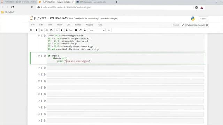Open the Help menu

click(x=100, y=25)
